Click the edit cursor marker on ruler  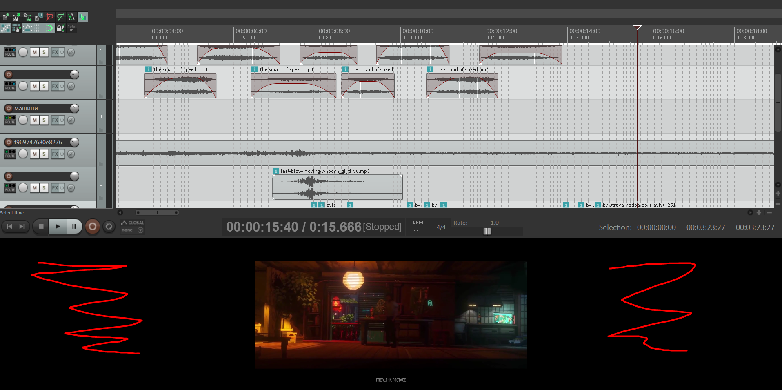click(x=637, y=28)
